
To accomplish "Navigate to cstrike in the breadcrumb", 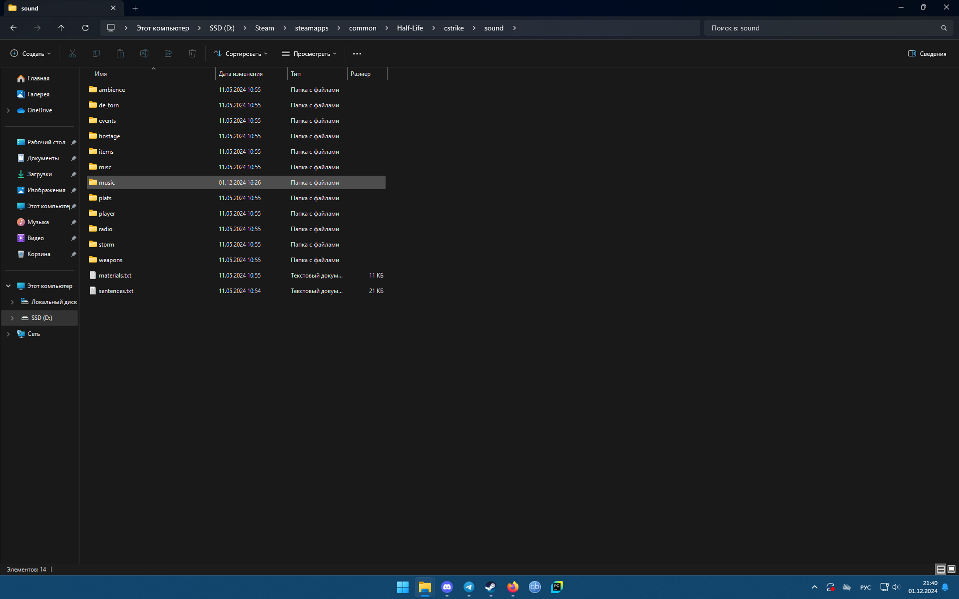I will (454, 28).
